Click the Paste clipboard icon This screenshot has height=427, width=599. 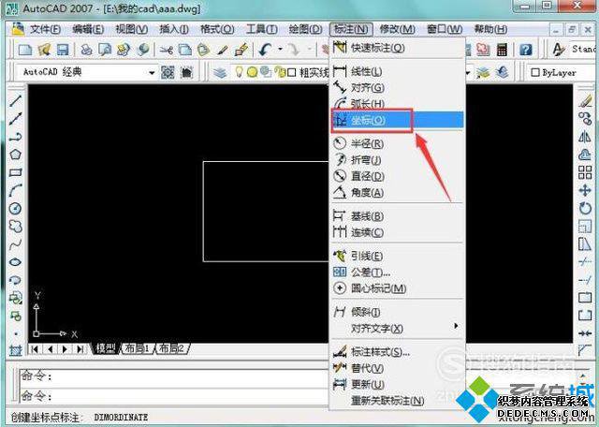pyautogui.click(x=203, y=50)
